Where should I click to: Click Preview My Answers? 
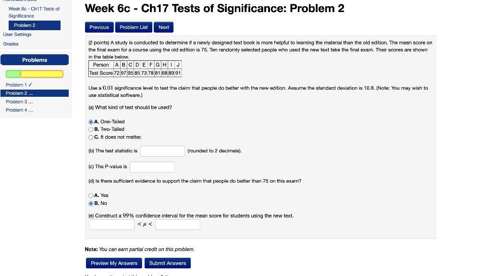click(113, 263)
